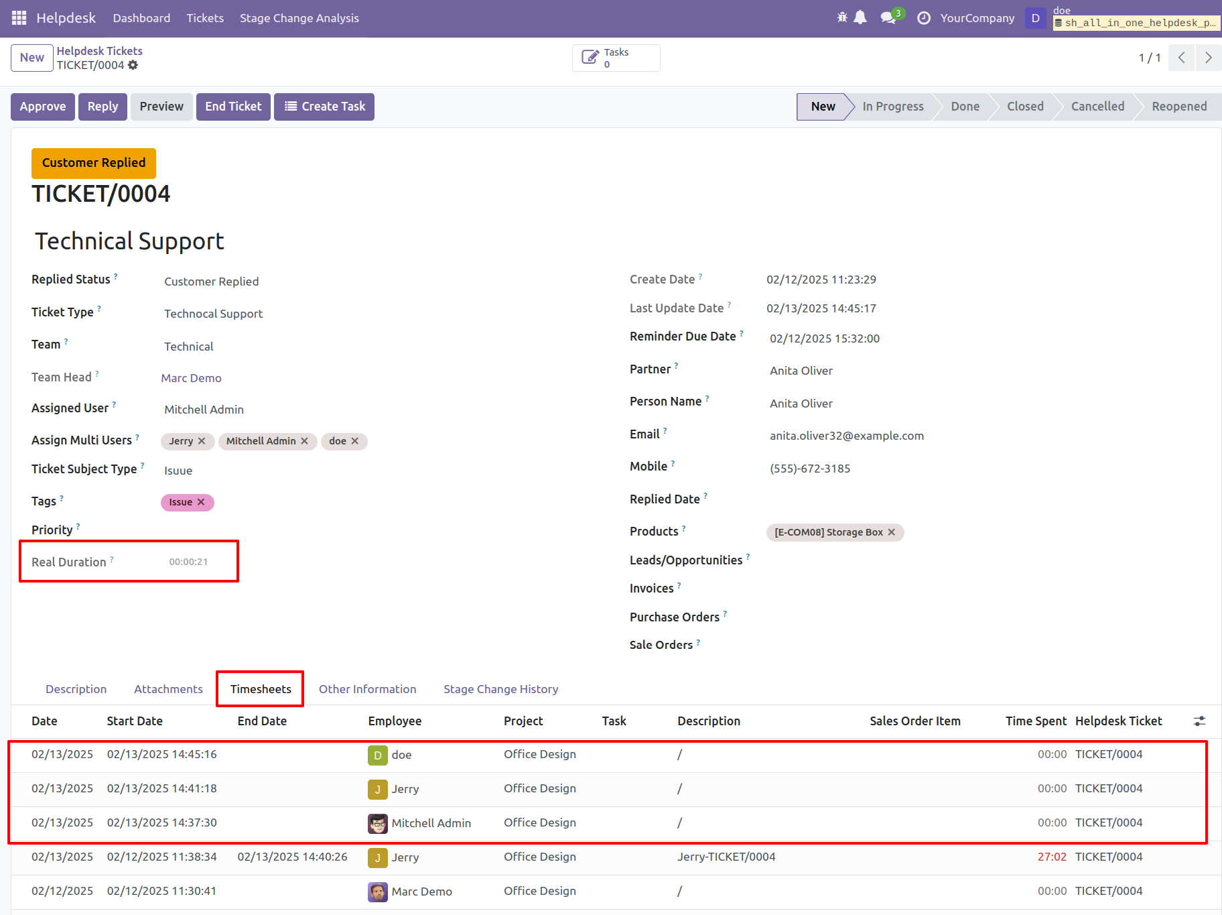Click Replied Status help question mark
Image resolution: width=1222 pixels, height=915 pixels.
[115, 276]
